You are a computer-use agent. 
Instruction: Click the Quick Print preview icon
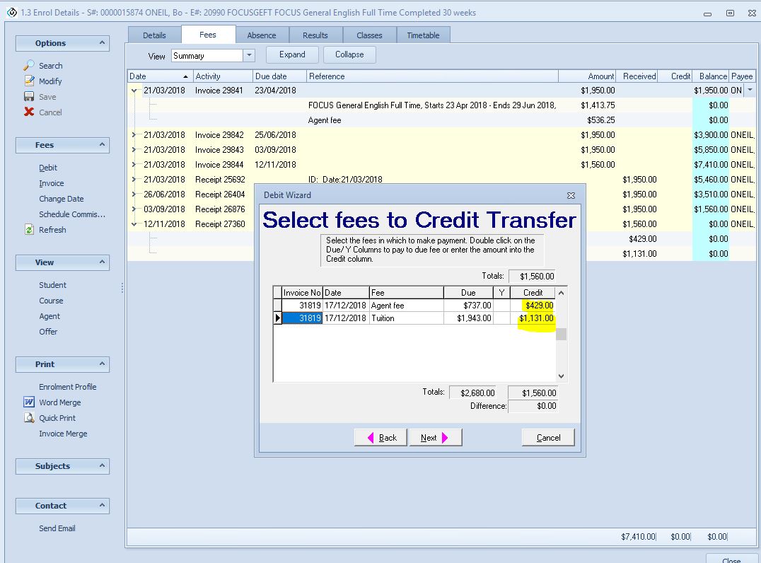click(x=29, y=418)
